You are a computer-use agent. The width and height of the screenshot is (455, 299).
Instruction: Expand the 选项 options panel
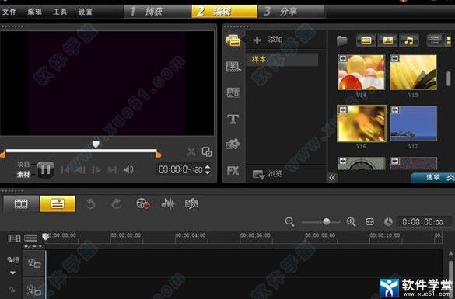point(433,178)
